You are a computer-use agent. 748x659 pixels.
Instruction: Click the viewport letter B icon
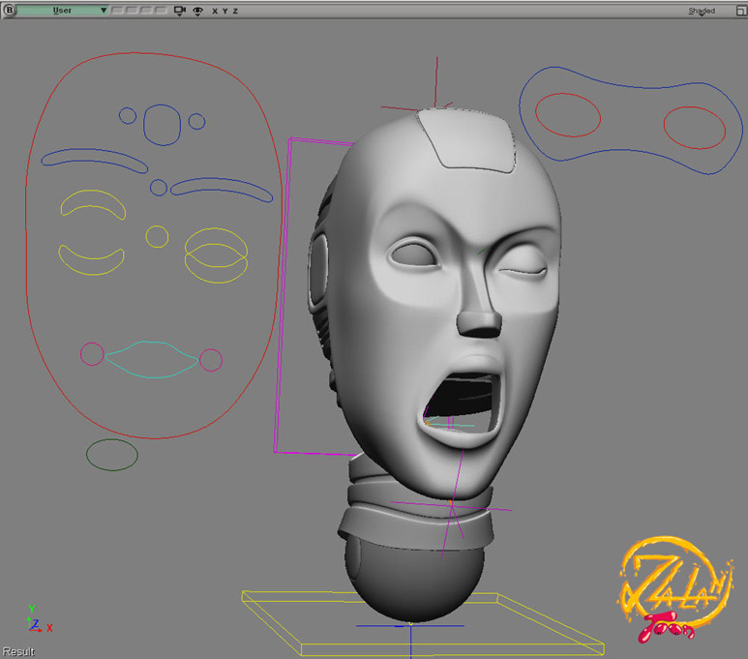pos(10,11)
